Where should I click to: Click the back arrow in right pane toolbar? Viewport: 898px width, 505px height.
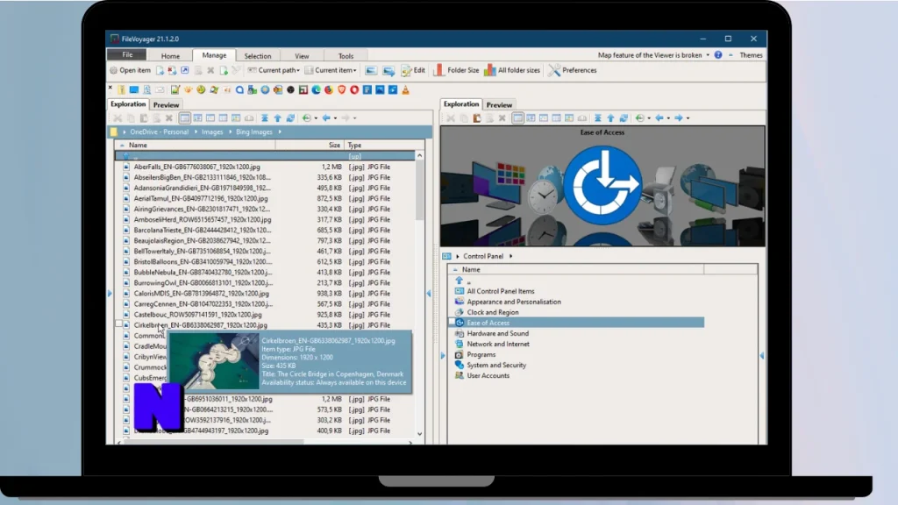[x=659, y=118]
